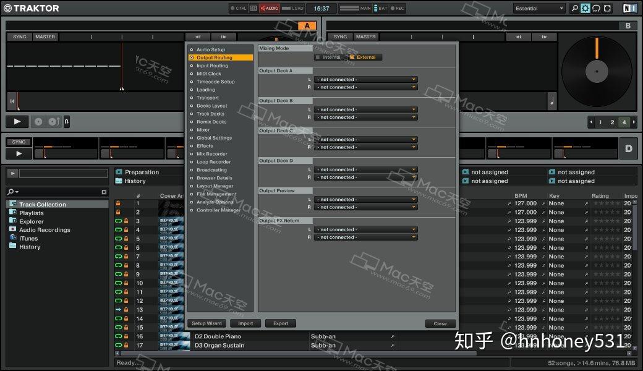The height and width of the screenshot is (371, 643).
Task: Select the Audio Recordings icon
Action: 13,229
